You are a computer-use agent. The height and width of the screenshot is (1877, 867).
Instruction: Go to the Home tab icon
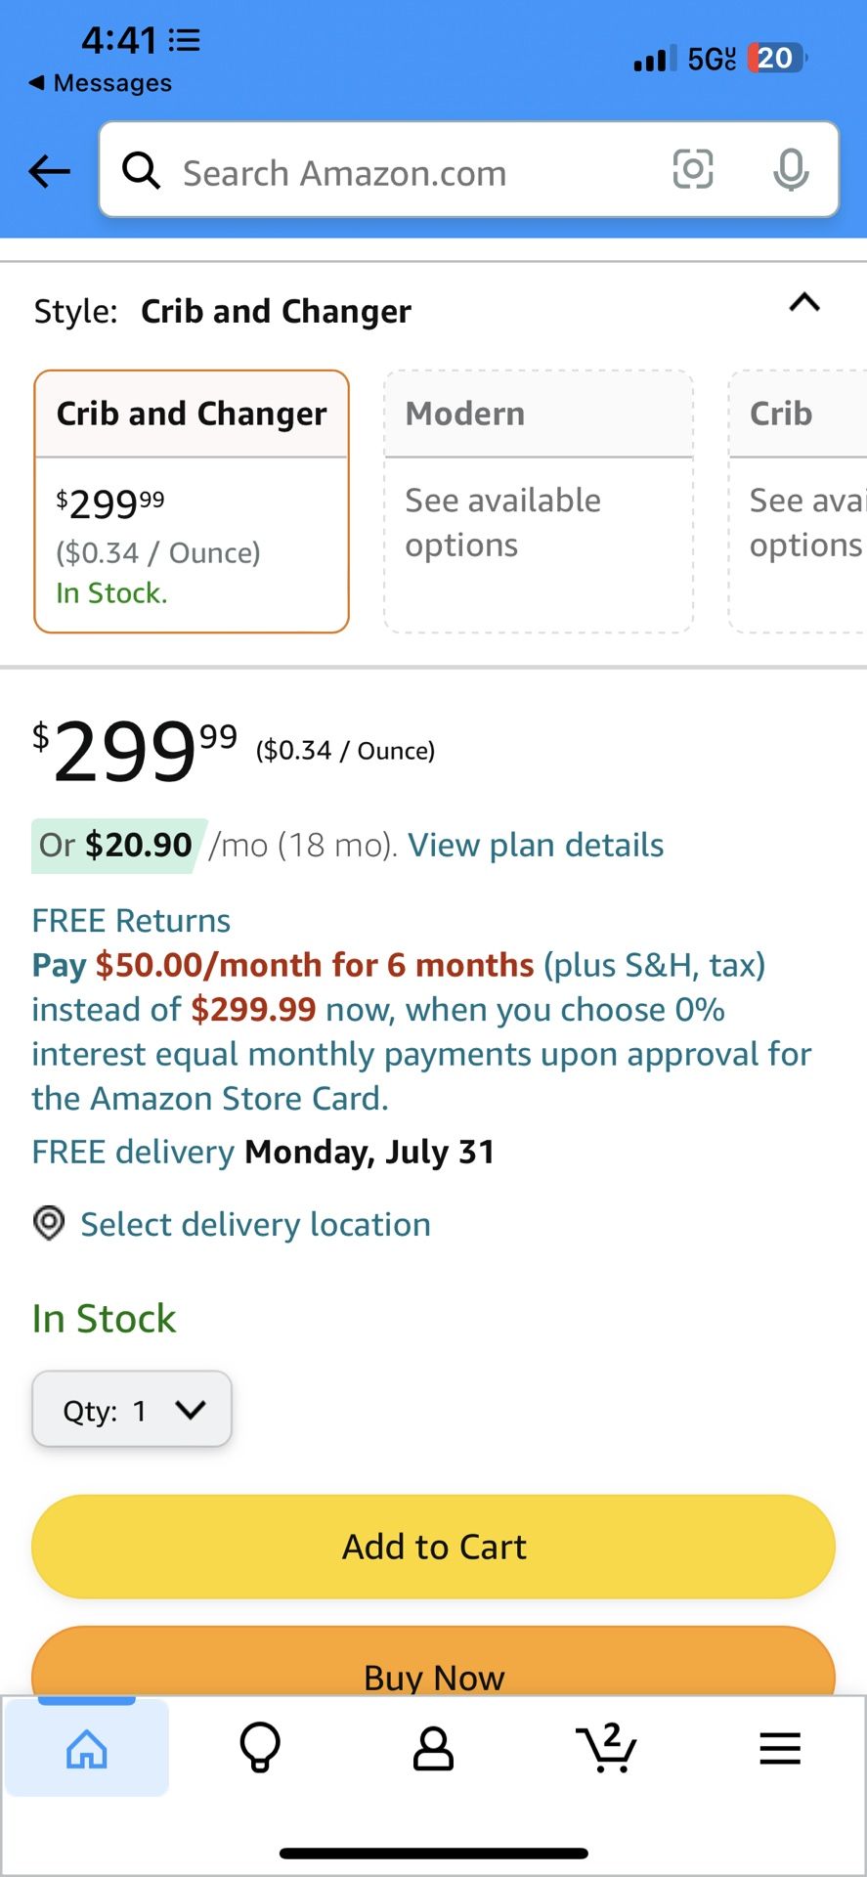point(86,1748)
